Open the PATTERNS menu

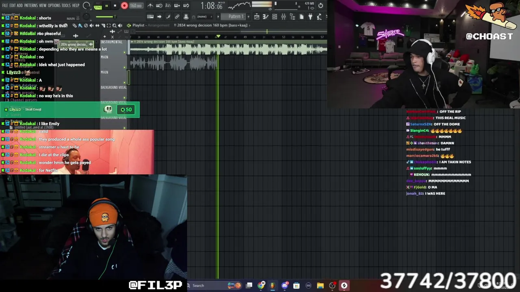tap(31, 5)
